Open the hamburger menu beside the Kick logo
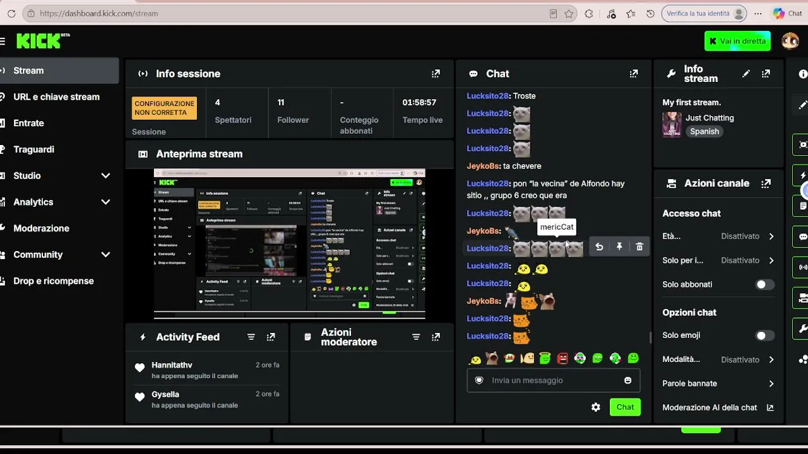808x454 pixels. click(3, 41)
